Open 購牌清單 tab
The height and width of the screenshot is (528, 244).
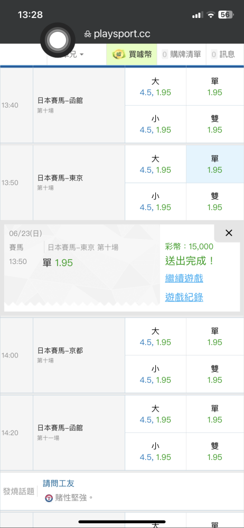point(181,54)
